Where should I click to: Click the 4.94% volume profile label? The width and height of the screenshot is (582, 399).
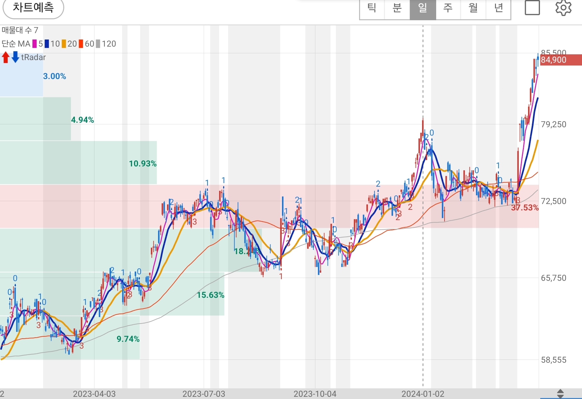click(x=83, y=120)
